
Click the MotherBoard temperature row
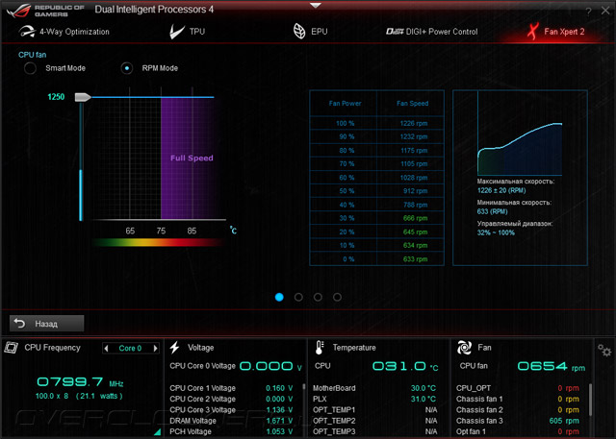click(374, 388)
